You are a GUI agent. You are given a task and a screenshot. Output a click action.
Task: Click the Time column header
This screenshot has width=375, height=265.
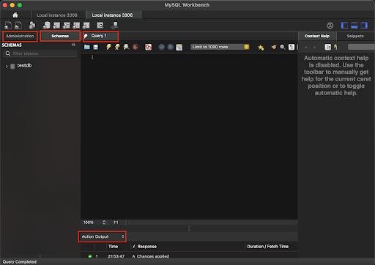pos(113,247)
